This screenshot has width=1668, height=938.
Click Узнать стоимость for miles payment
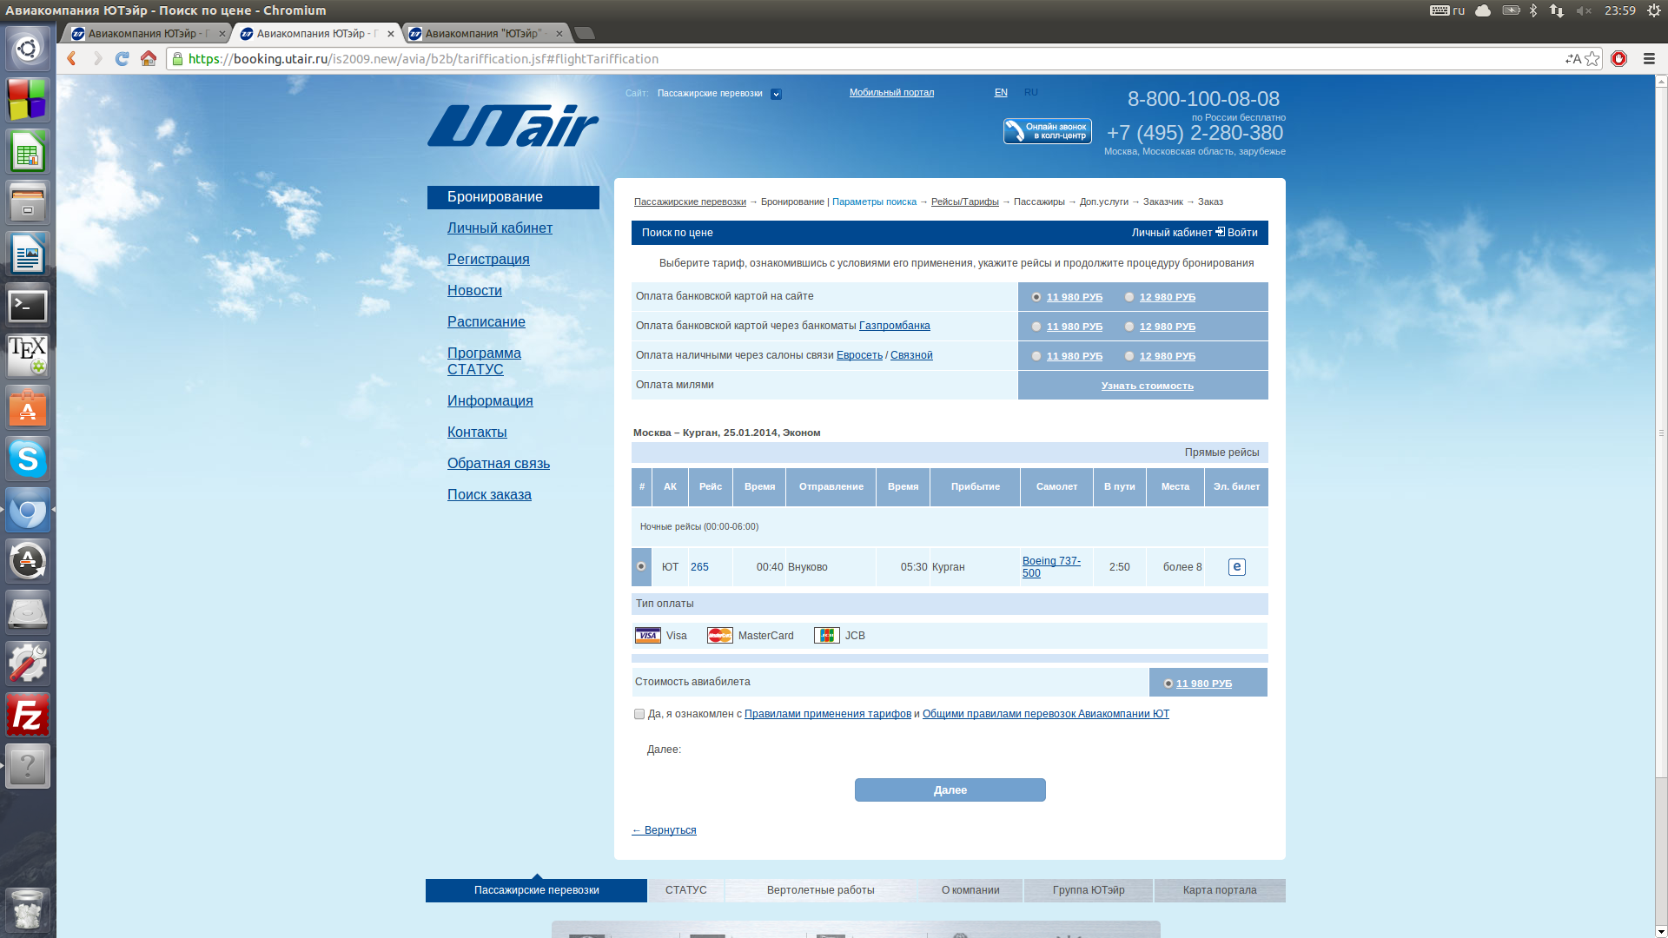1148,386
